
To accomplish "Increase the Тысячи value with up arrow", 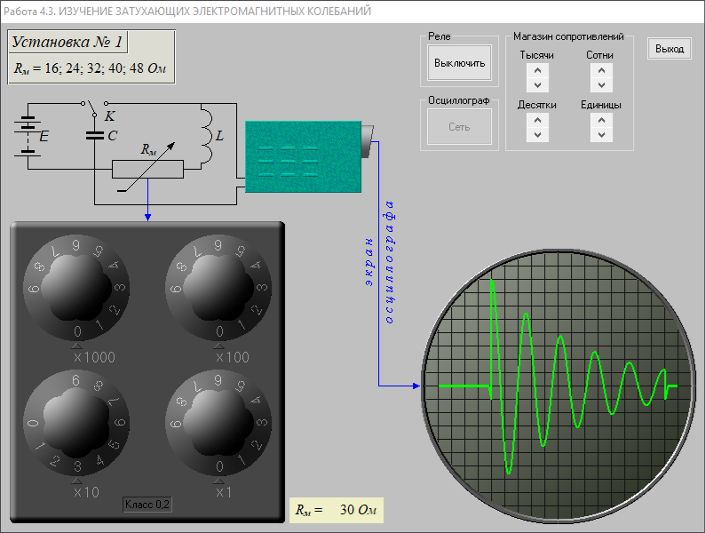I will pos(536,70).
